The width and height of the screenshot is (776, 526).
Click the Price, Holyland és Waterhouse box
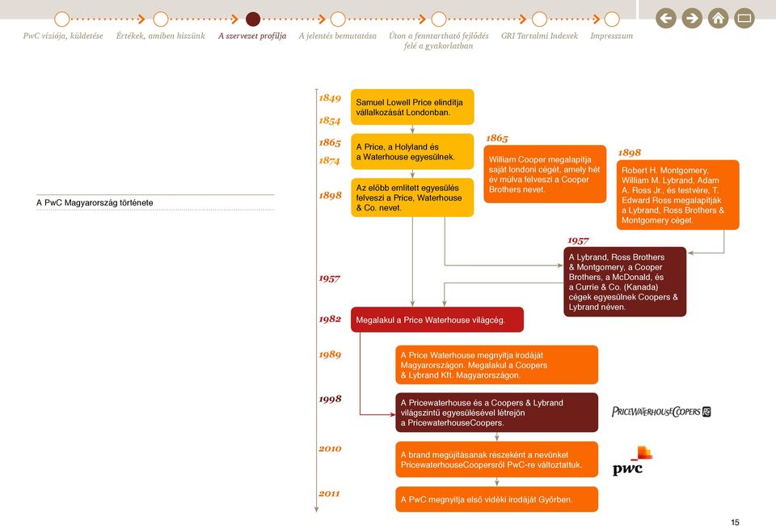pos(412,151)
